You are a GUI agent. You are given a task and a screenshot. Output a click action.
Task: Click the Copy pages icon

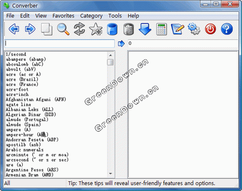(x=46, y=29)
